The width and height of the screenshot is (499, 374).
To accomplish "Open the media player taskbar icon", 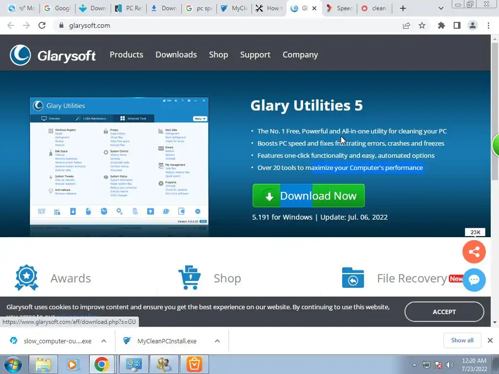I will pyautogui.click(x=72, y=364).
